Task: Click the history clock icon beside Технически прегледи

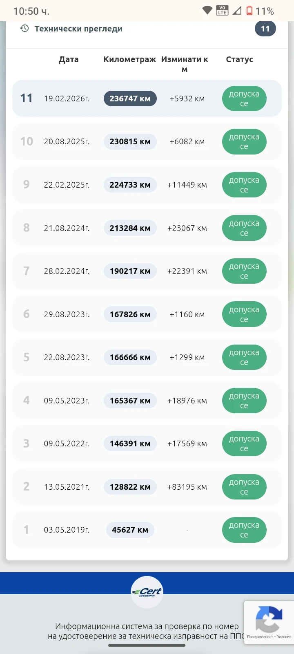Action: pyautogui.click(x=24, y=29)
